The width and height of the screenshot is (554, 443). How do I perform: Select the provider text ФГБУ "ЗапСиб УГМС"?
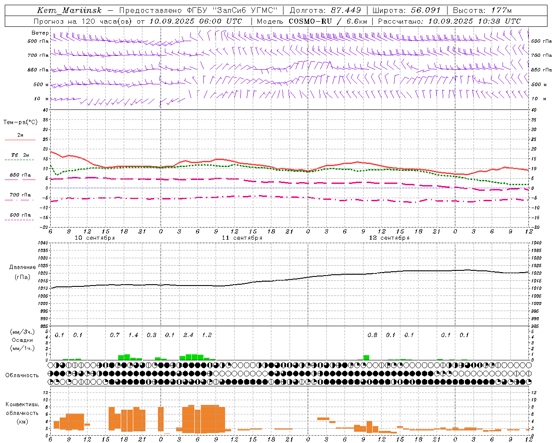coord(232,10)
